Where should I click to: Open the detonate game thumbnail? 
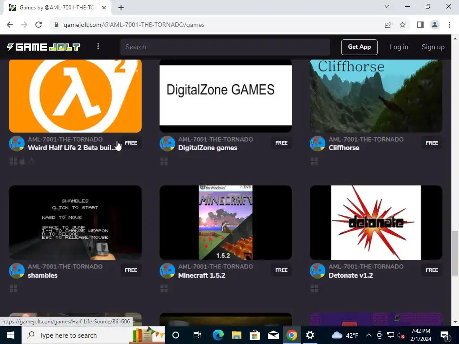(376, 222)
